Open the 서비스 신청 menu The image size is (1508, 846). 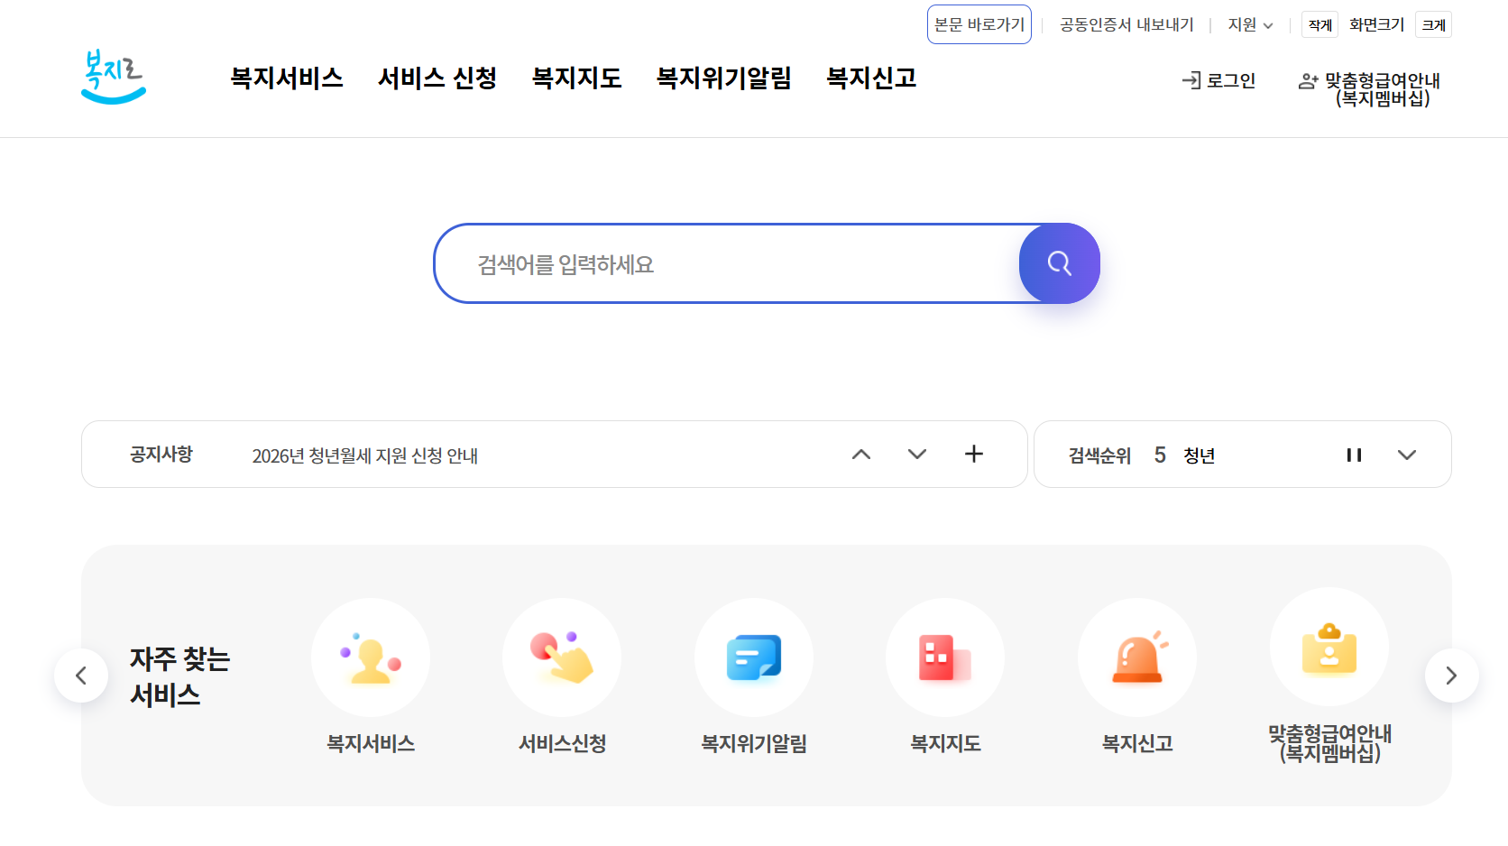click(x=437, y=78)
